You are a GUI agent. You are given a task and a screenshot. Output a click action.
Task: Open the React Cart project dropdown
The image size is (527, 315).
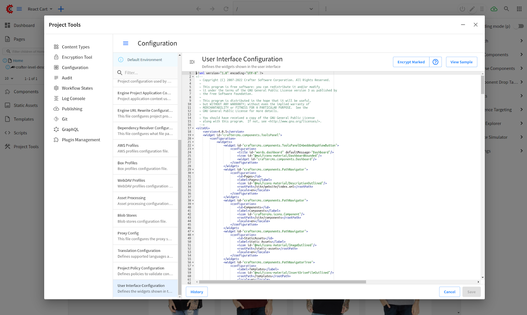(40, 9)
